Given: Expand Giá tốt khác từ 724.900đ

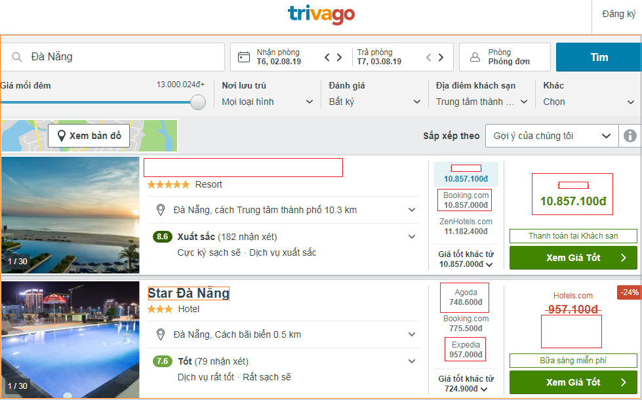Looking at the screenshot, I should [466, 384].
